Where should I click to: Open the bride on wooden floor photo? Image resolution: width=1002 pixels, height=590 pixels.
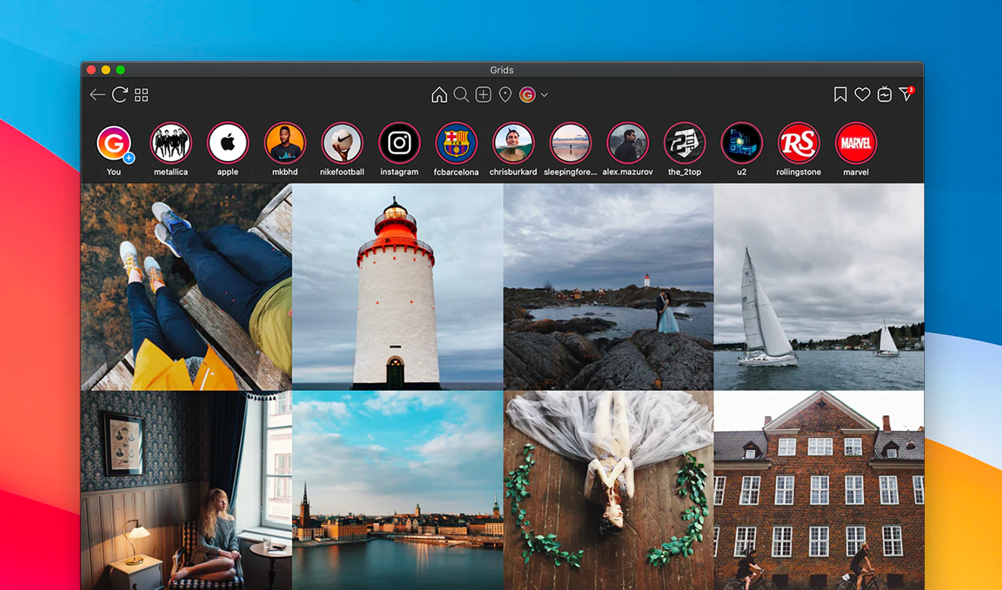pos(608,490)
